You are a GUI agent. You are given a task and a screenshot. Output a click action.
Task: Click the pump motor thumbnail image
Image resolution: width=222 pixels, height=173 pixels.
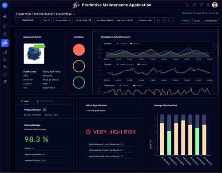click(x=34, y=54)
